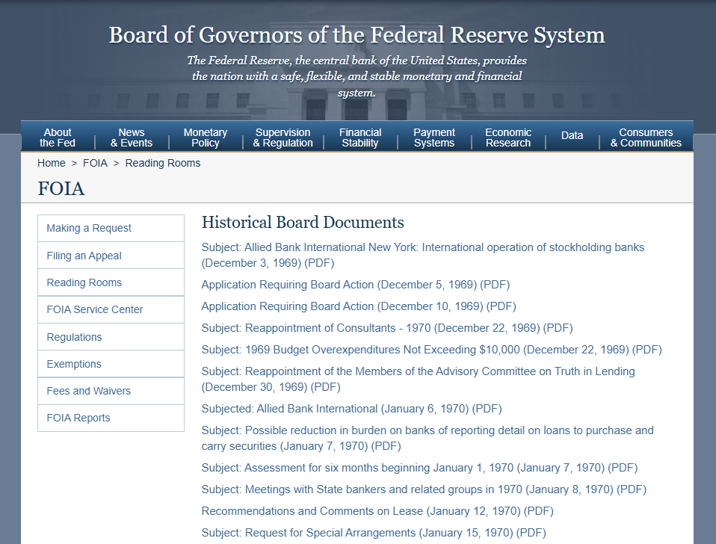Open Advisory Committee on Truth in Lending PDF
The width and height of the screenshot is (716, 544).
click(x=419, y=380)
